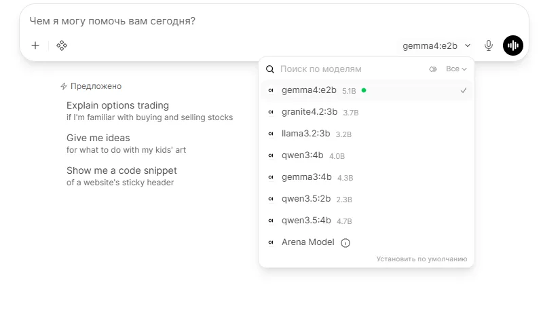The width and height of the screenshot is (543, 319).
Task: Click the plus attach icon
Action: click(35, 45)
